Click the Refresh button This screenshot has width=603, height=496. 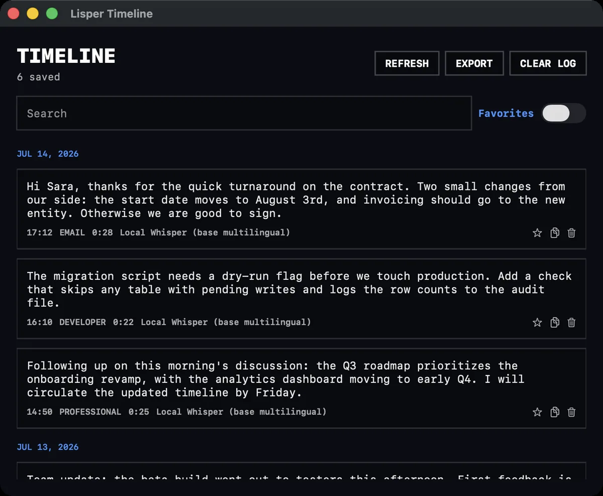(x=407, y=63)
